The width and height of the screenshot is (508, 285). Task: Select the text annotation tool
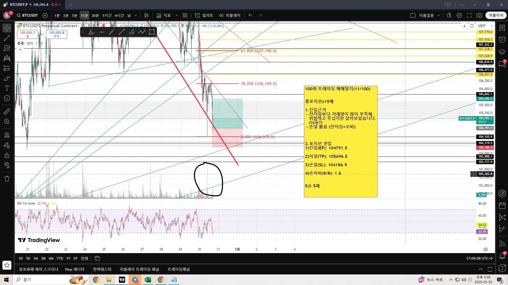coord(7,88)
